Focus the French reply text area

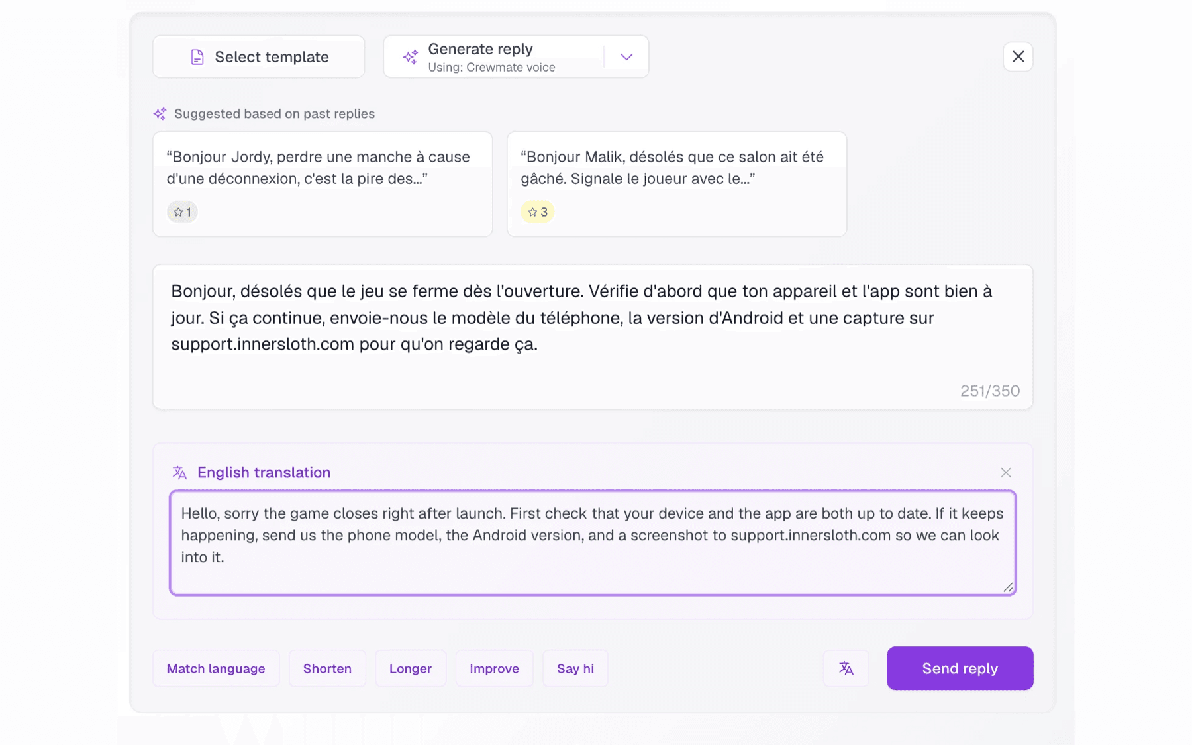(x=593, y=336)
